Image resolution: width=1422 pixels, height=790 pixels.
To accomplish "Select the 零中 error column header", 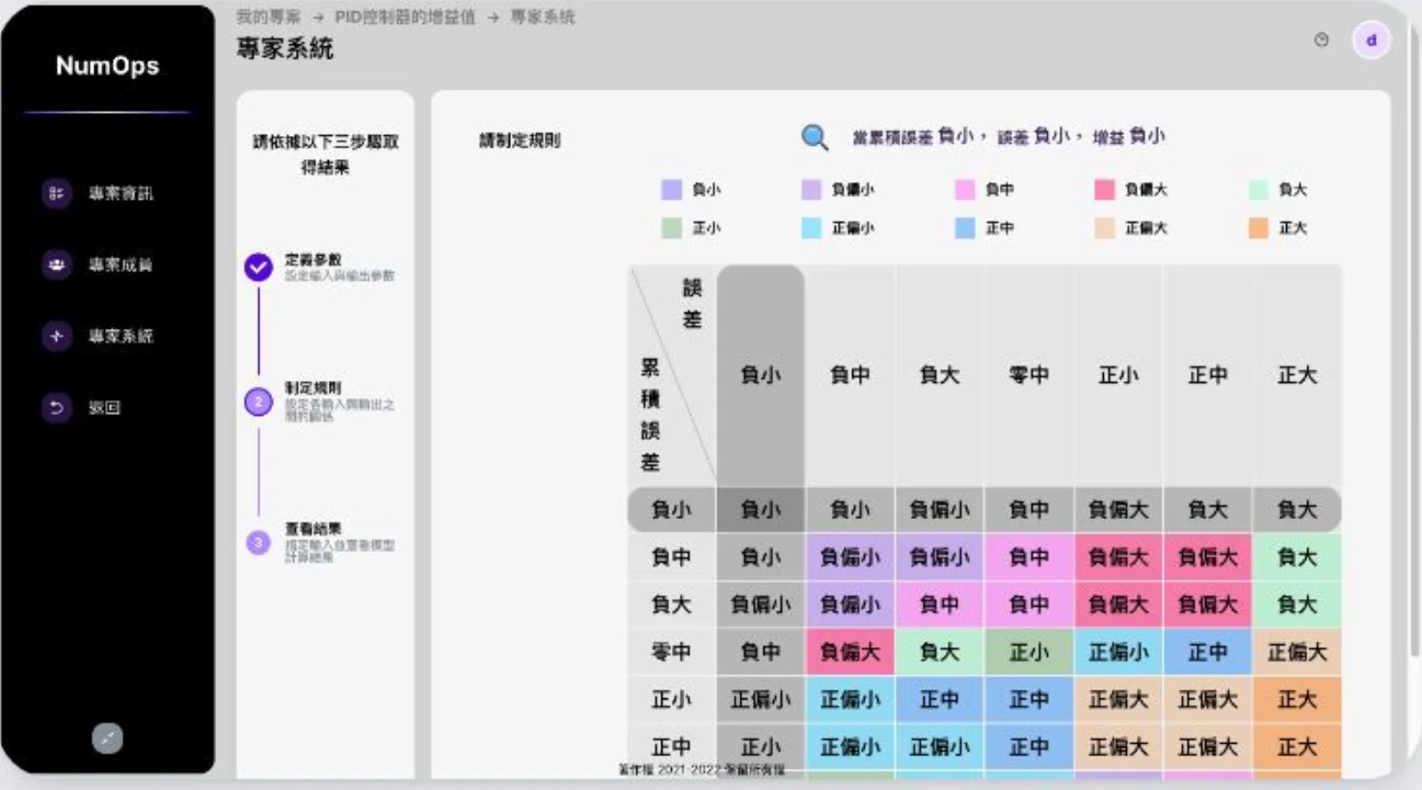I will coord(1029,375).
